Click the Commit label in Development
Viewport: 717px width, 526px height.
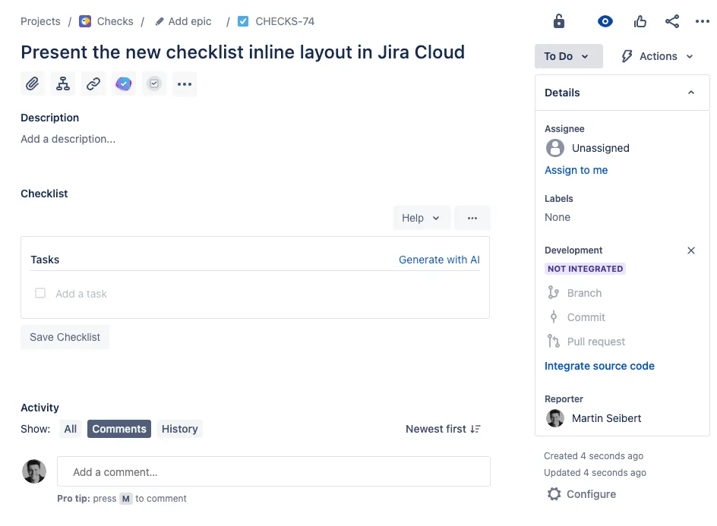[x=586, y=317]
